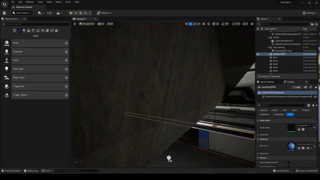The height and width of the screenshot is (180, 320).
Task: Open the Actor menu
Action: tap(68, 2)
